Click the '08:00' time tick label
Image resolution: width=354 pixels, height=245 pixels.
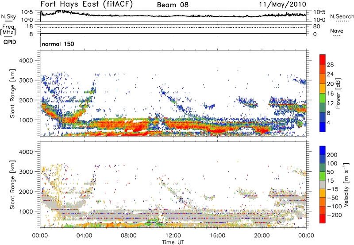[129, 236]
